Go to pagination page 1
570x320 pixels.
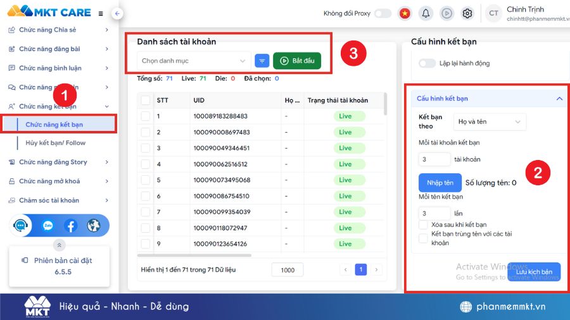point(360,269)
